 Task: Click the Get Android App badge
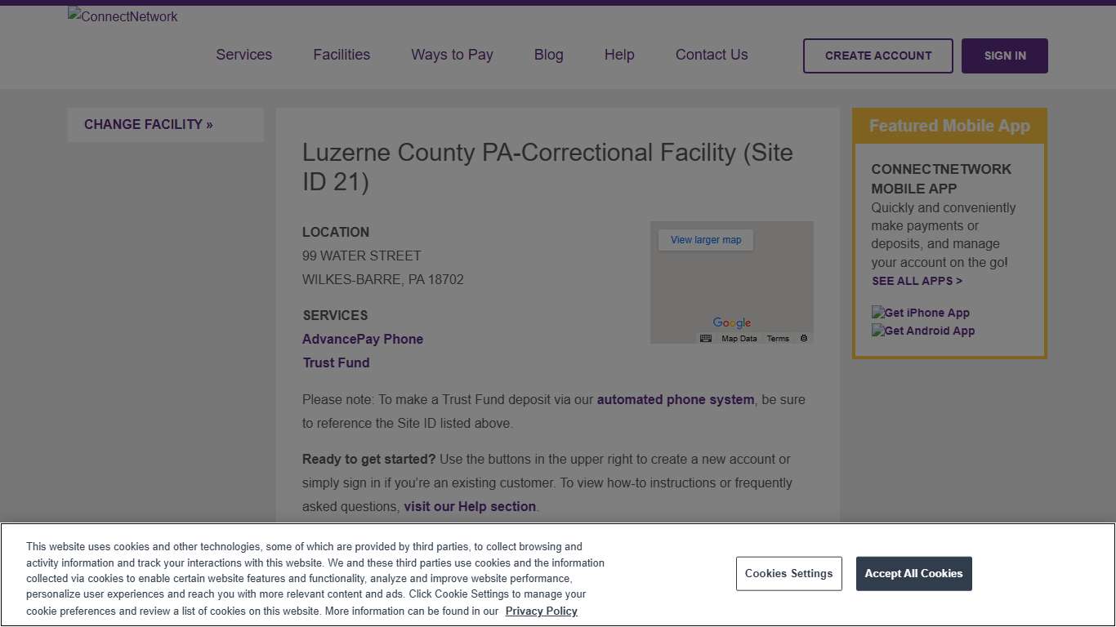pyautogui.click(x=923, y=331)
